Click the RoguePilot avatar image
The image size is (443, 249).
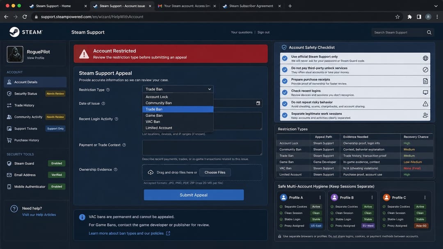[15, 54]
